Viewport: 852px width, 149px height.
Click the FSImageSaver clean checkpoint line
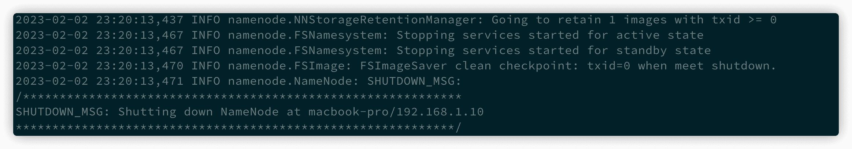click(396, 66)
